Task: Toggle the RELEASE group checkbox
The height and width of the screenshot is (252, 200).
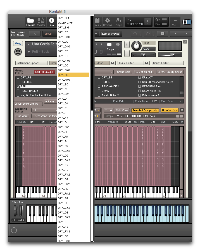Action: [x=18, y=82]
